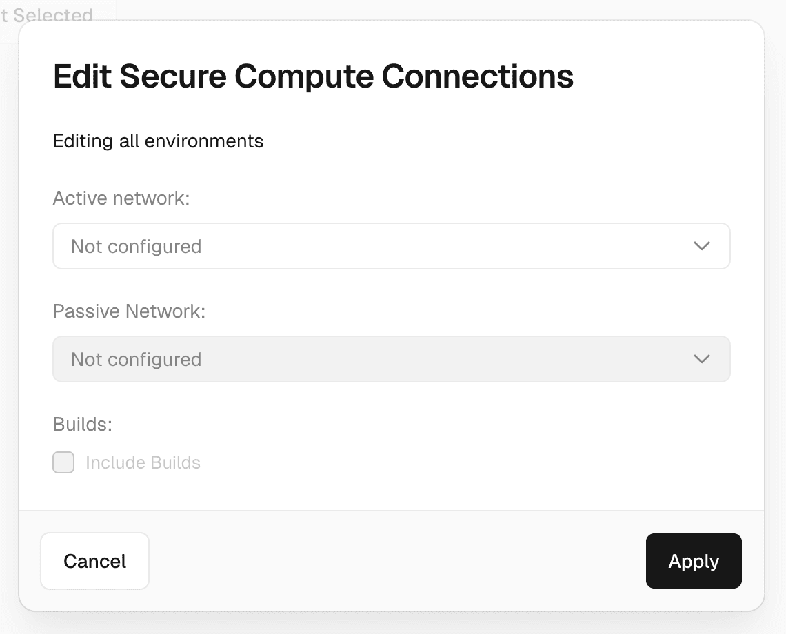Click the chevron beside 'Not configured' Passive Network

click(702, 358)
